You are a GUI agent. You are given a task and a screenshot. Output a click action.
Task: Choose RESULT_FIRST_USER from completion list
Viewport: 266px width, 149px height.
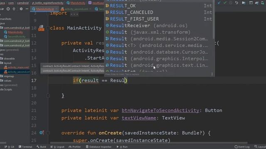159,19
